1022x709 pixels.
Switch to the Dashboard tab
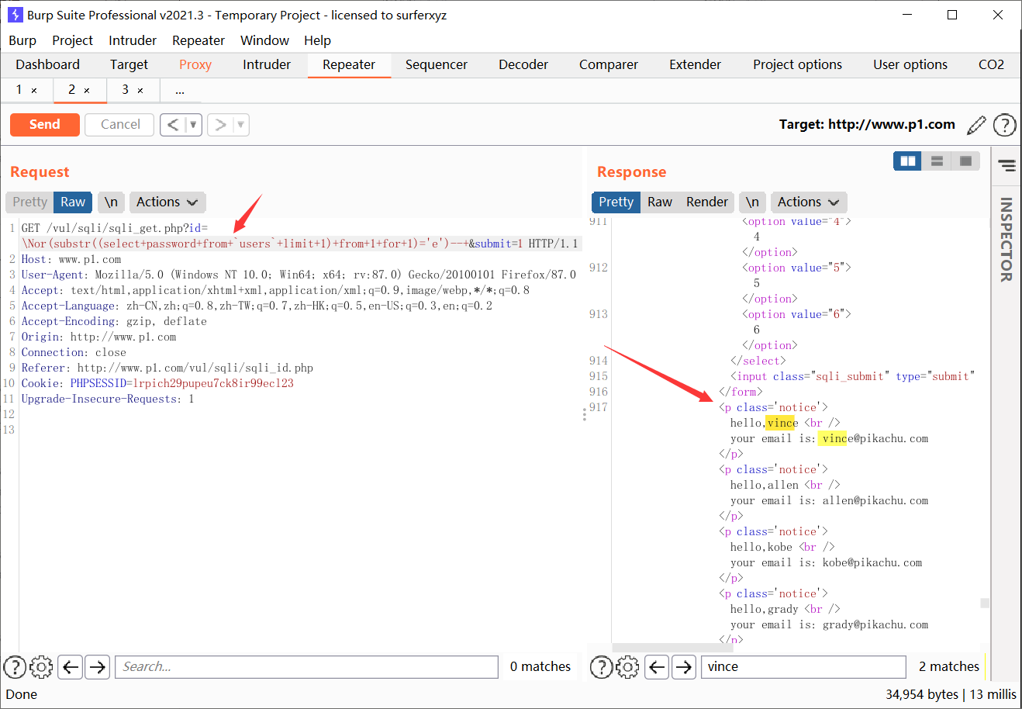pyautogui.click(x=47, y=64)
